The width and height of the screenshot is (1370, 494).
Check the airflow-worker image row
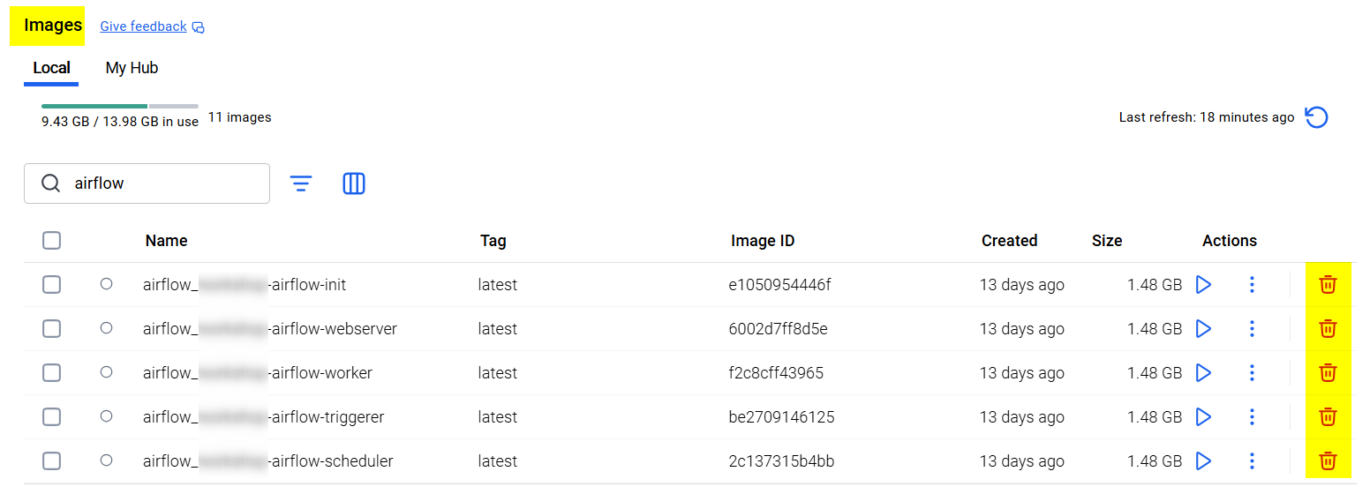[x=52, y=372]
